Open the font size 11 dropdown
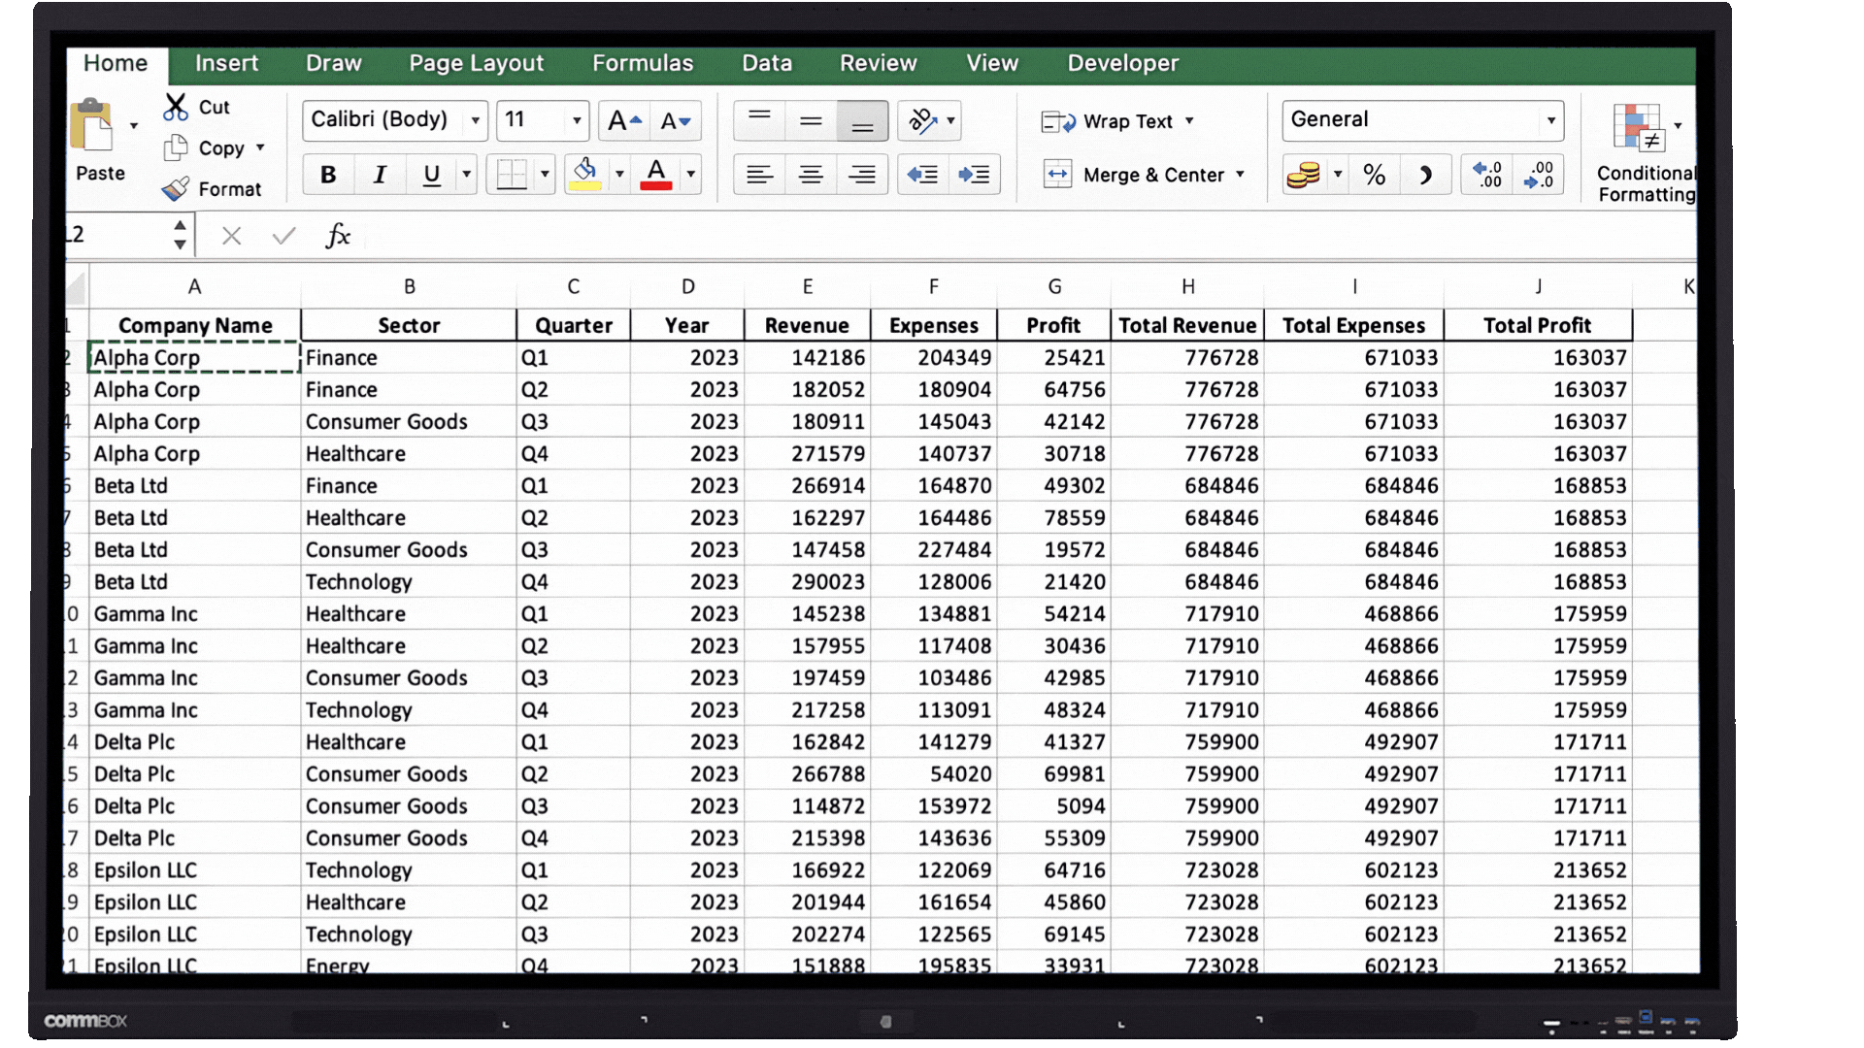This screenshot has height=1048, width=1864. (577, 120)
